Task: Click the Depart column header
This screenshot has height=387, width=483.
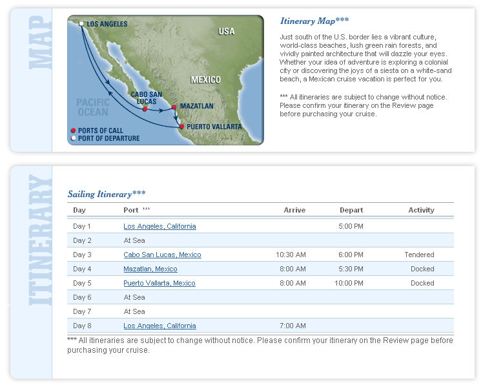Action: [x=351, y=211]
